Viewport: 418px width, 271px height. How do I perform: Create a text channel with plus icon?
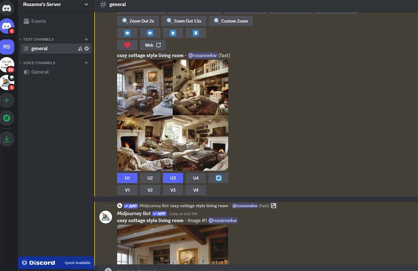(86, 39)
